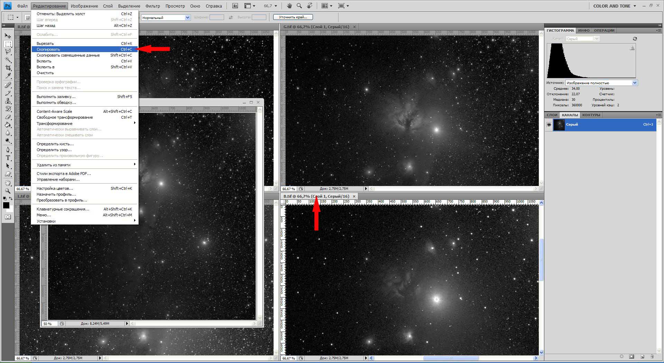Switch to the СЛОИ tab
The width and height of the screenshot is (664, 363).
552,115
